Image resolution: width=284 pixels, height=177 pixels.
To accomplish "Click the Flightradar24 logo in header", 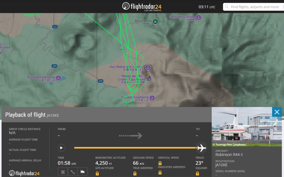I will (142, 7).
